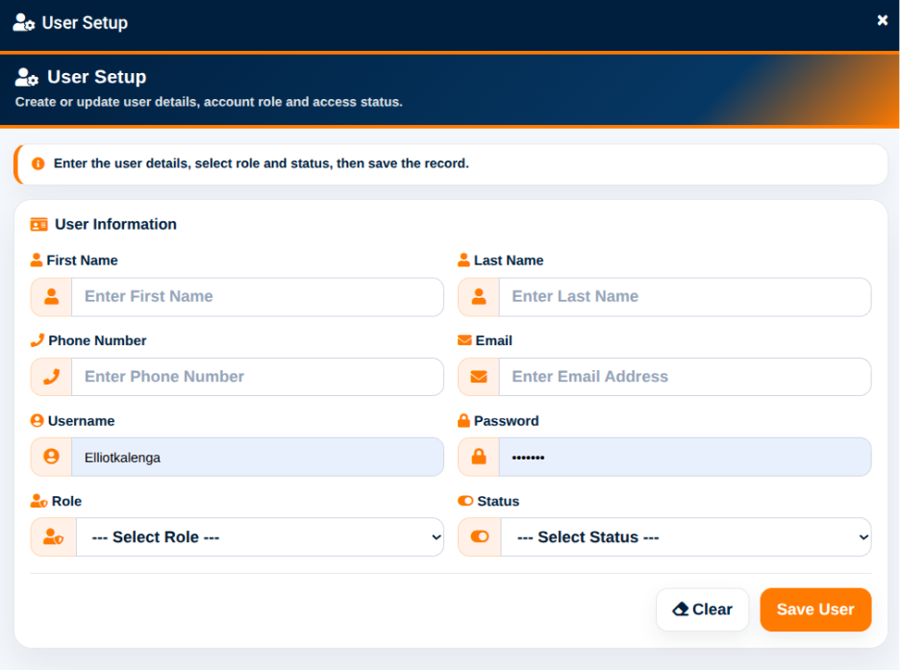
Task: Click the user-circle icon inside Username field
Action: tap(51, 457)
